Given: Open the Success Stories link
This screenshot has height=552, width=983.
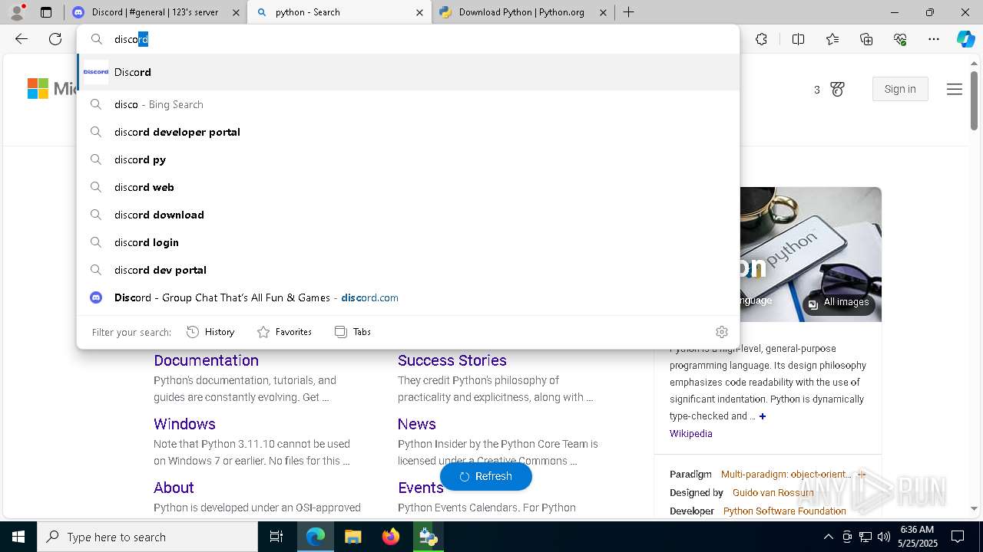Looking at the screenshot, I should 452,360.
